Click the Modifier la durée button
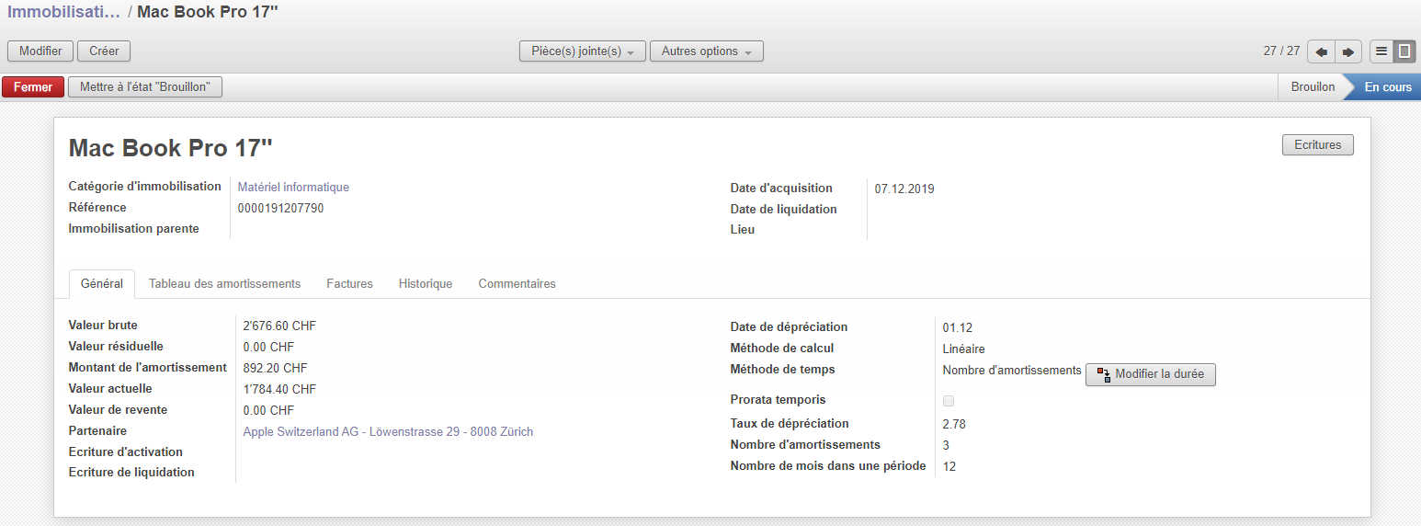The image size is (1421, 526). 1151,374
